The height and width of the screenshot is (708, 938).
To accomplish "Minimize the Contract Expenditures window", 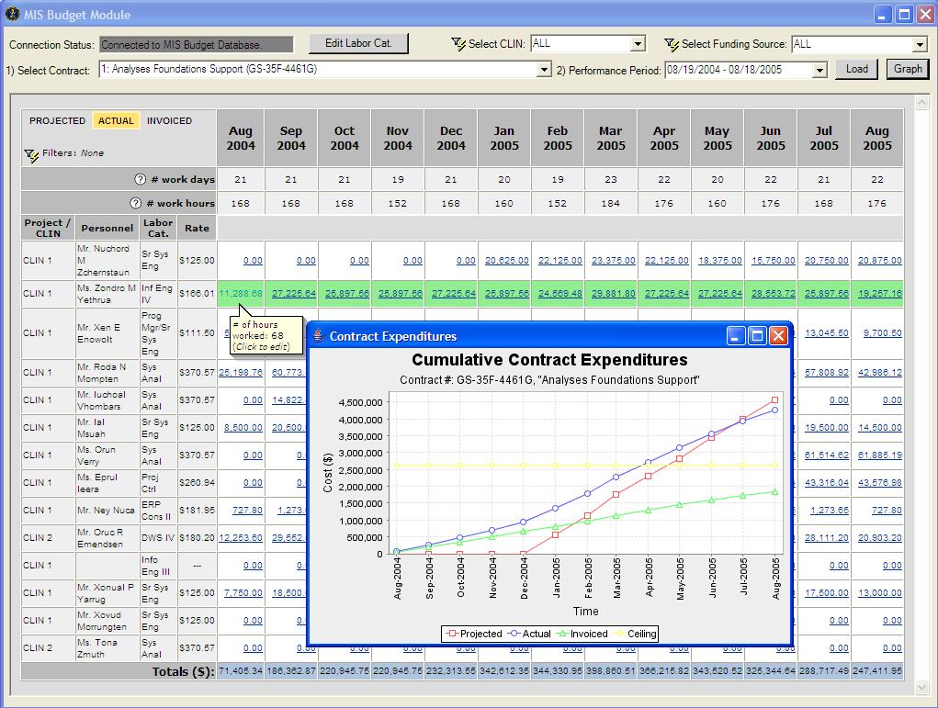I will point(735,336).
